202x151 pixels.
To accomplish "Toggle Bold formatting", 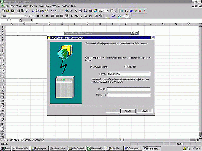I will [x=38, y=16].
